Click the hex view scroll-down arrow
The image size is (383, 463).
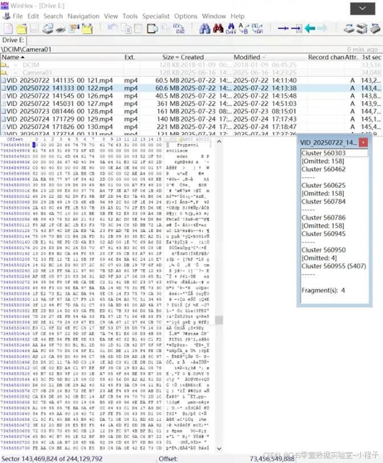click(x=219, y=449)
